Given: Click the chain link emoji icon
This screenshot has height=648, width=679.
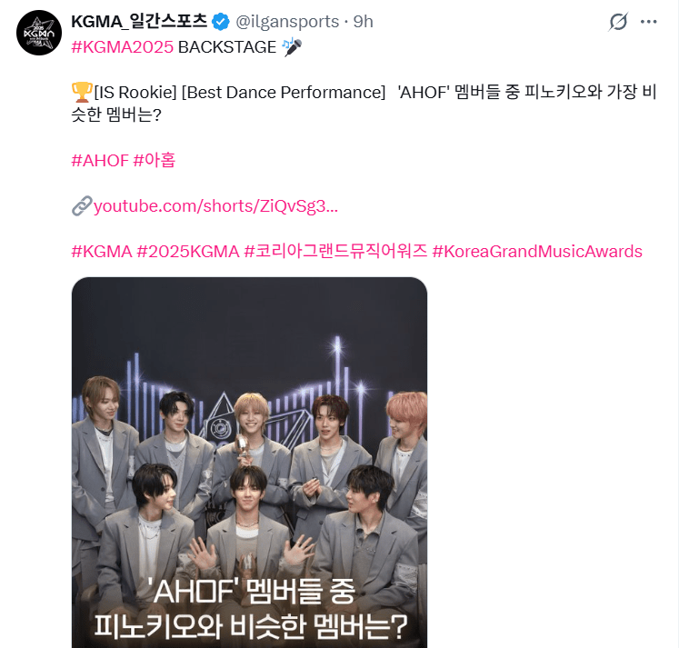Looking at the screenshot, I should point(82,206).
